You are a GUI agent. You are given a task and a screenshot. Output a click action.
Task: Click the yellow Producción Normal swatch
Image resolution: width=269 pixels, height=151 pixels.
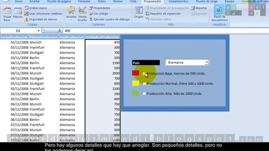click(x=135, y=83)
